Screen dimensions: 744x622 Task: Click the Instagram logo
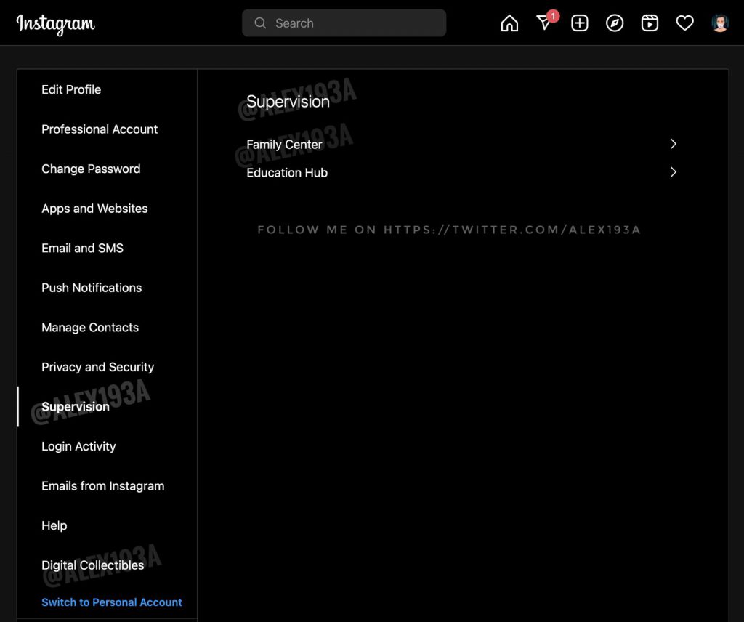(56, 24)
